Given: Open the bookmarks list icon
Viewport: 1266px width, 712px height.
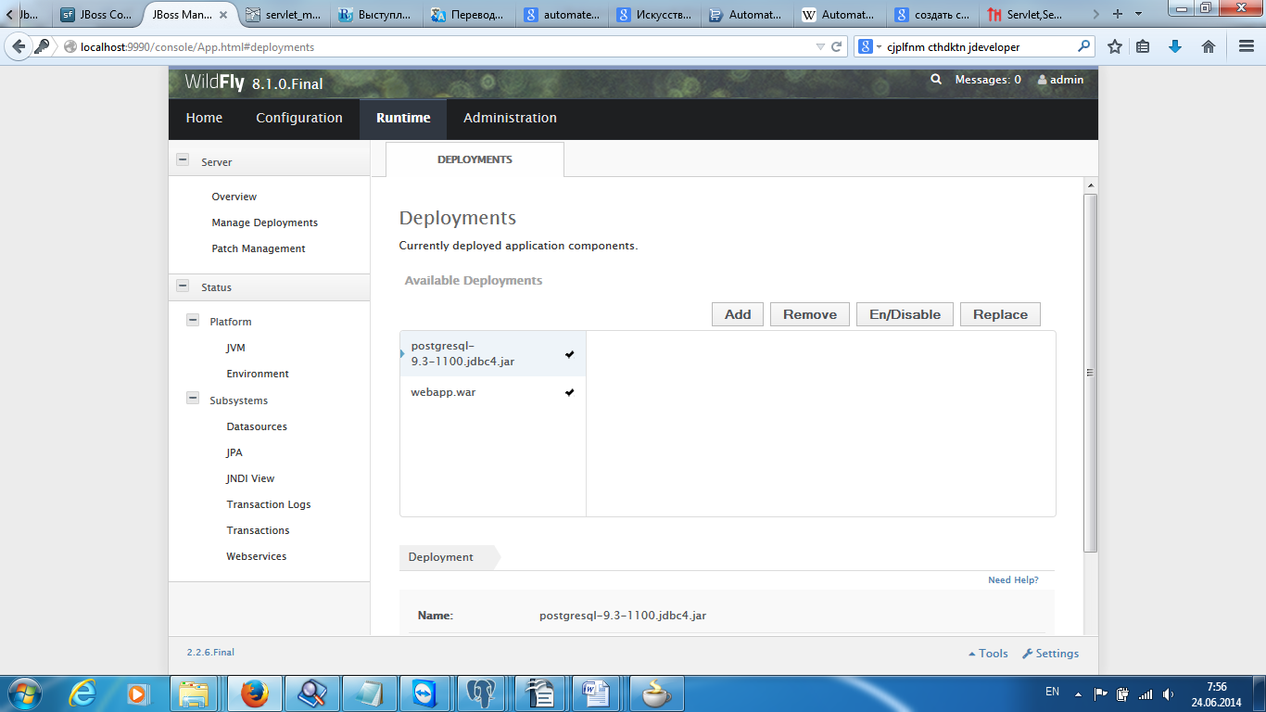Looking at the screenshot, I should click(1143, 46).
